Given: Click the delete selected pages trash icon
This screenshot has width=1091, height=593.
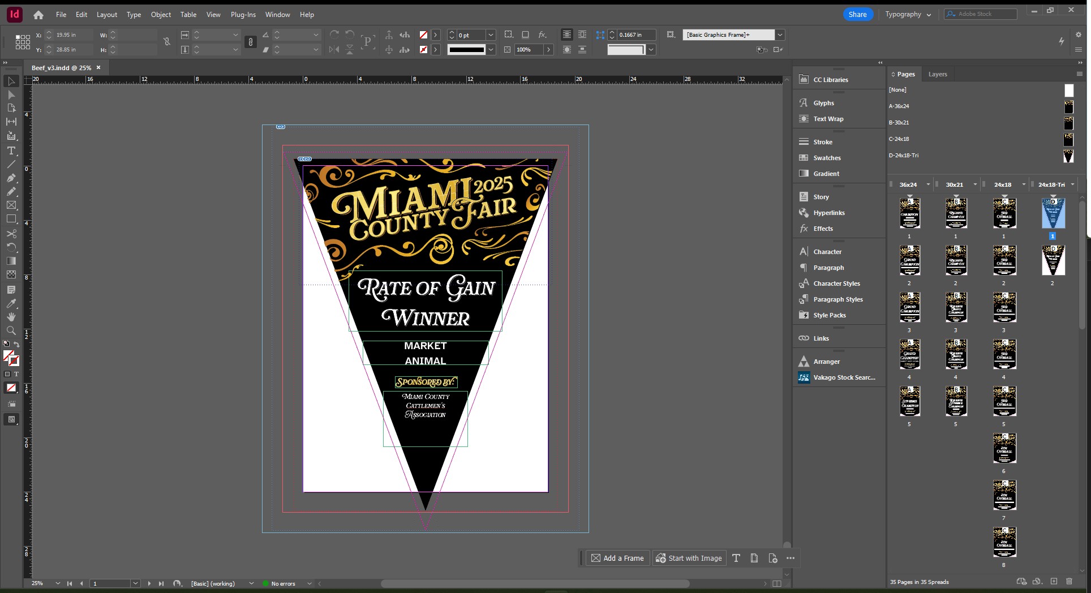Looking at the screenshot, I should [x=1069, y=581].
